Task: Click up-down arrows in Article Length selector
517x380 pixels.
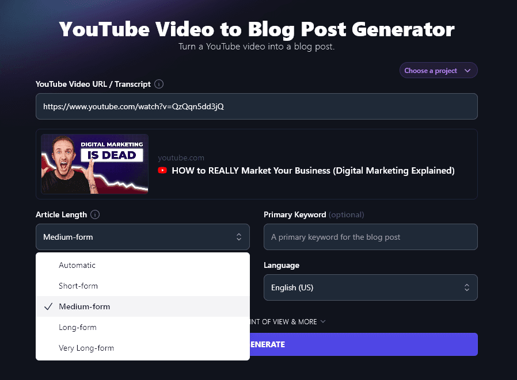Action: pyautogui.click(x=239, y=237)
